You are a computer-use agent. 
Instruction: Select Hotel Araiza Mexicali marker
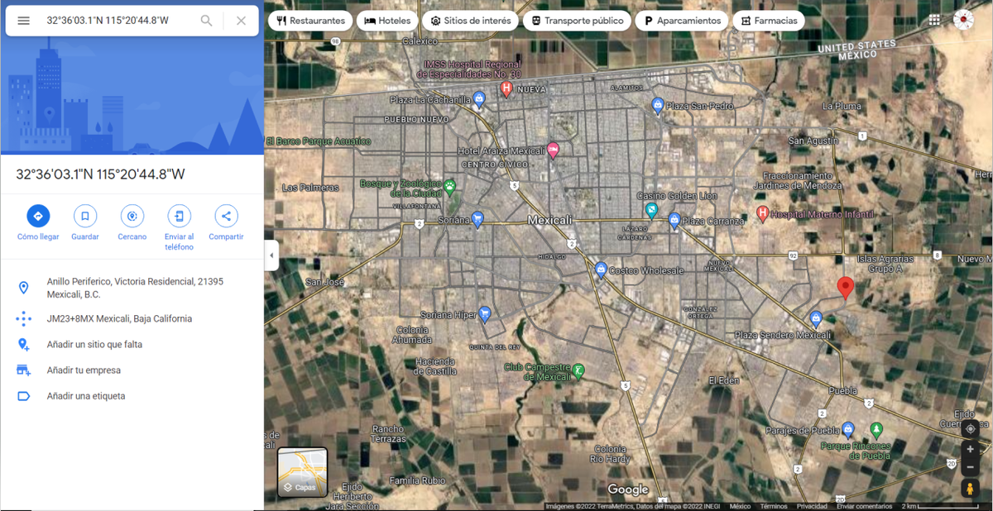click(553, 150)
